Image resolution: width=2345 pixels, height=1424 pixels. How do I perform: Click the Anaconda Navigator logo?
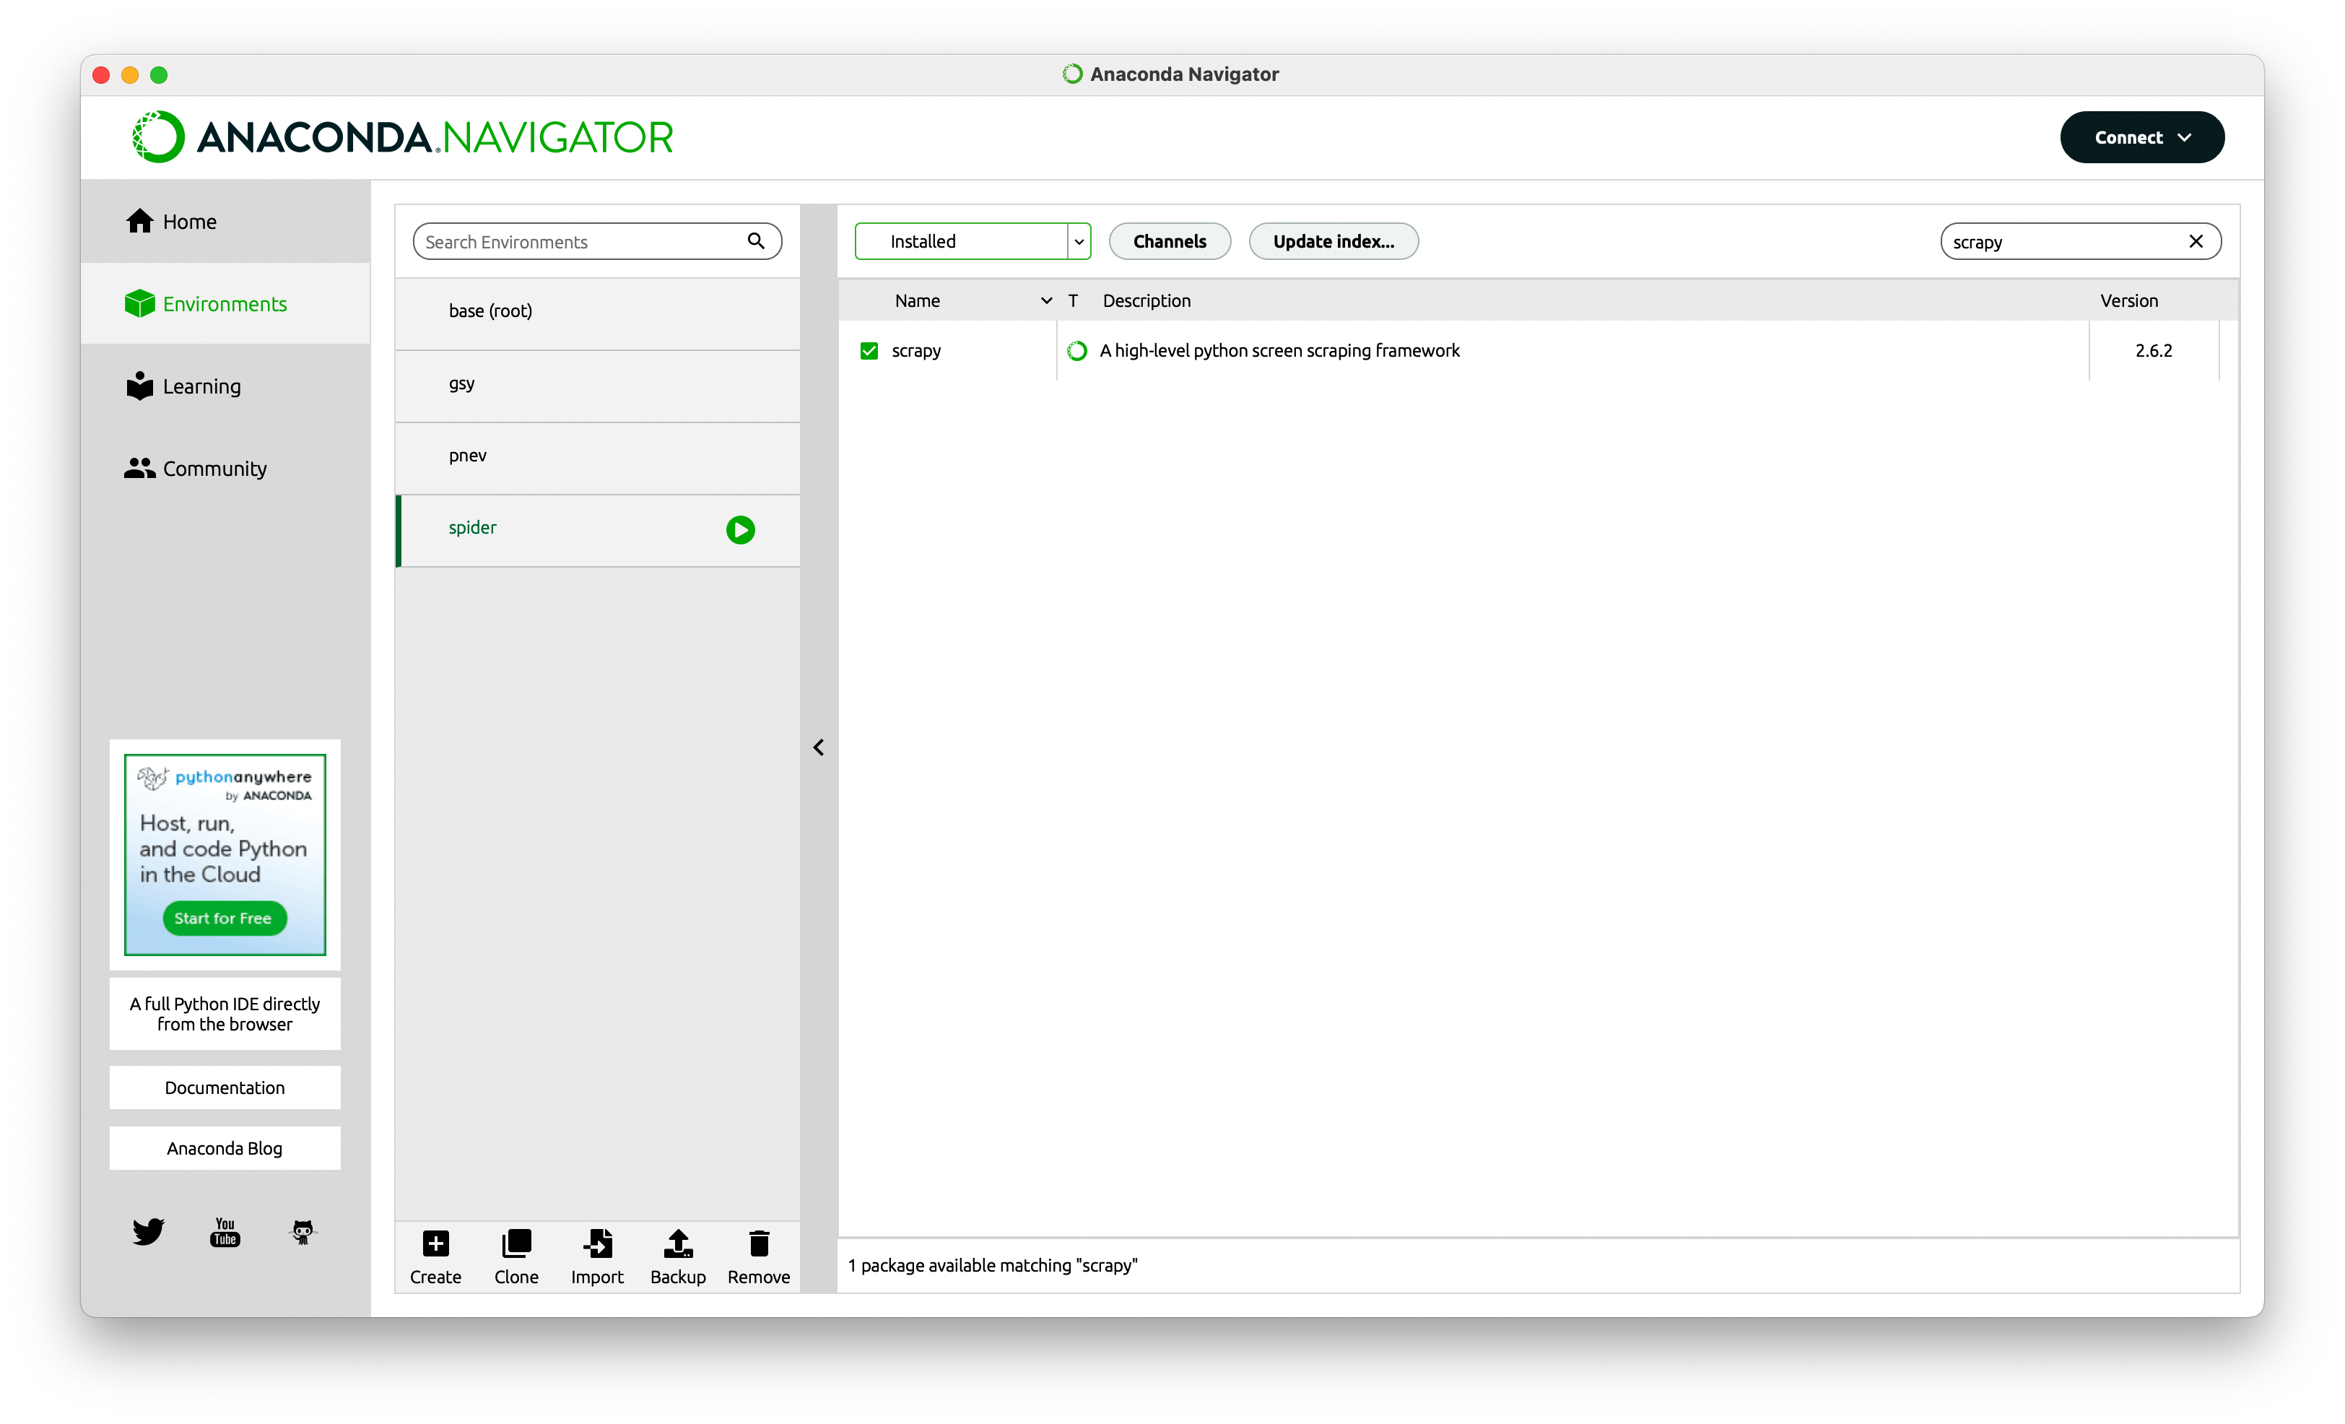click(403, 137)
